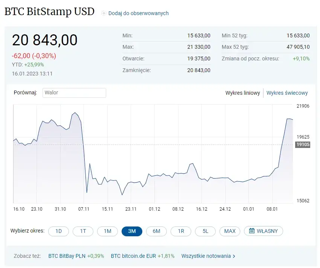Open the WŁASNY custom period picker
Image resolution: width=320 pixels, height=268 pixels.
[x=263, y=231]
